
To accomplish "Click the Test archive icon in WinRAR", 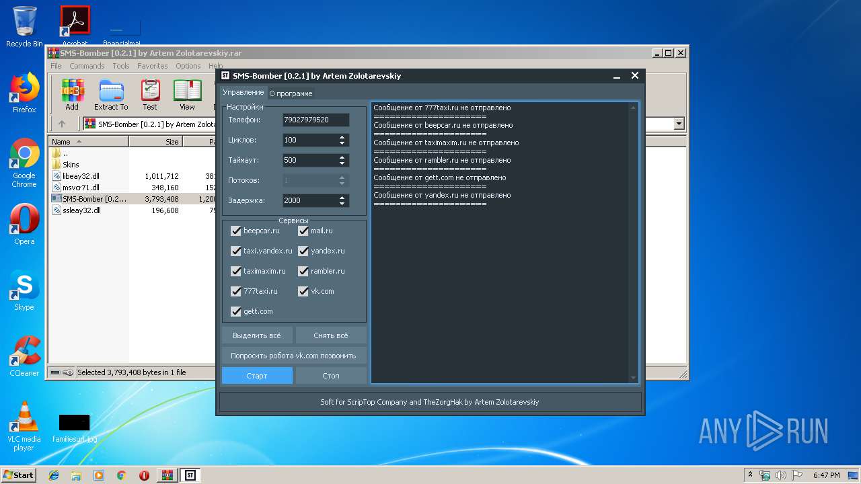I will pyautogui.click(x=150, y=95).
